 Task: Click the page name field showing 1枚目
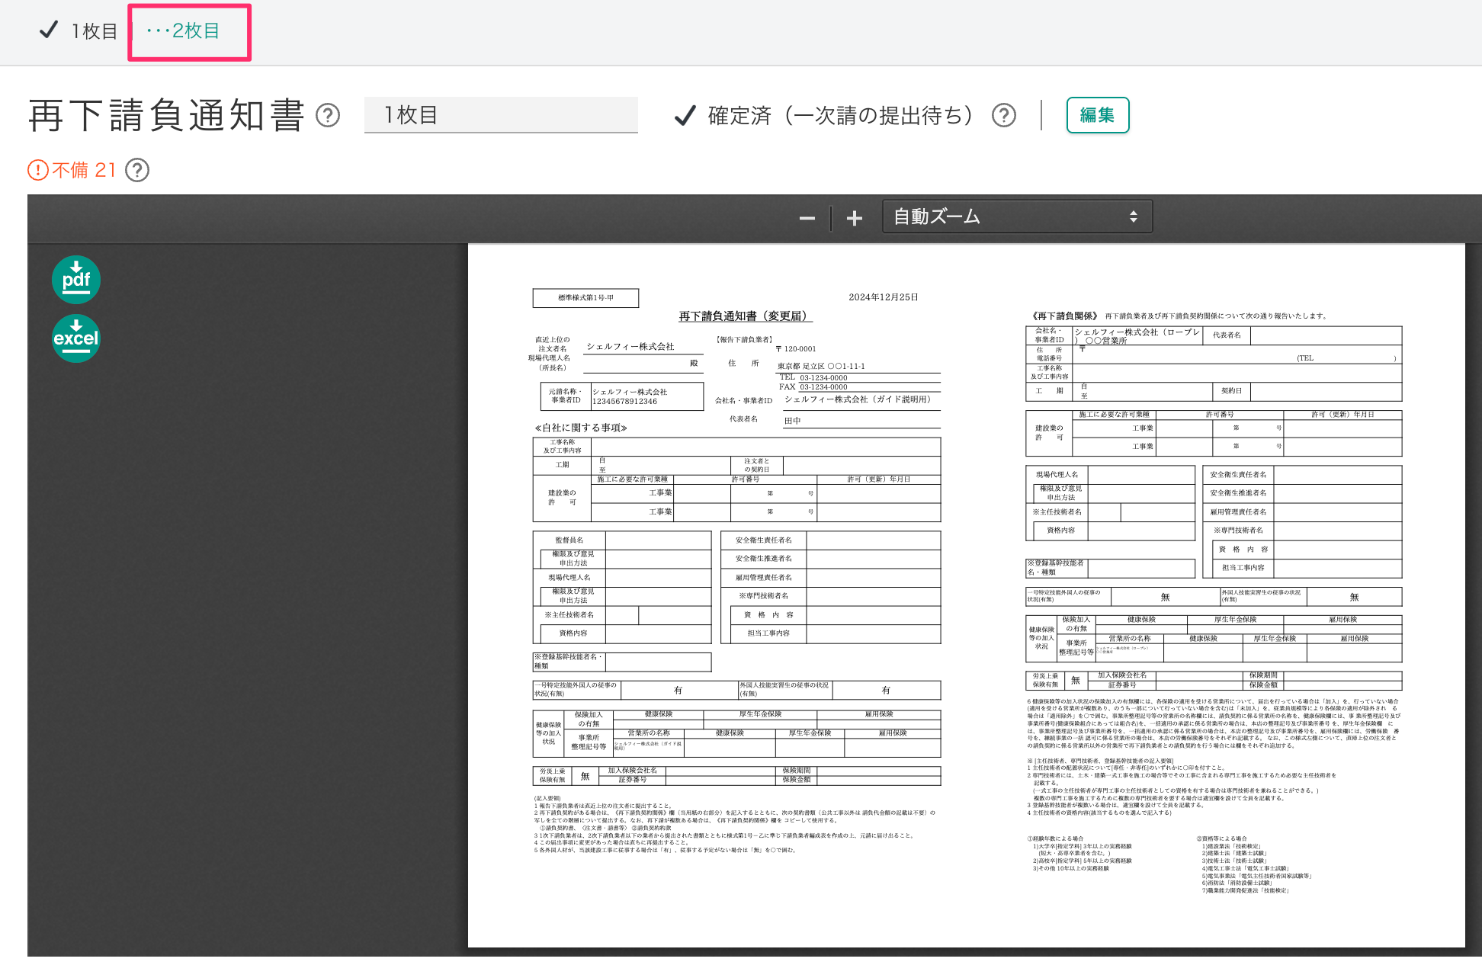point(501,115)
